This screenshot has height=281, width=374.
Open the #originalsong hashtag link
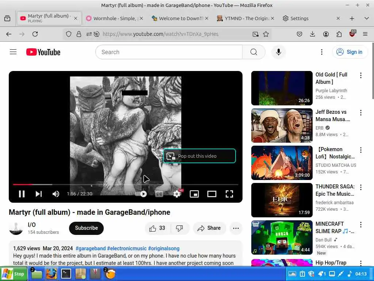pos(164,248)
